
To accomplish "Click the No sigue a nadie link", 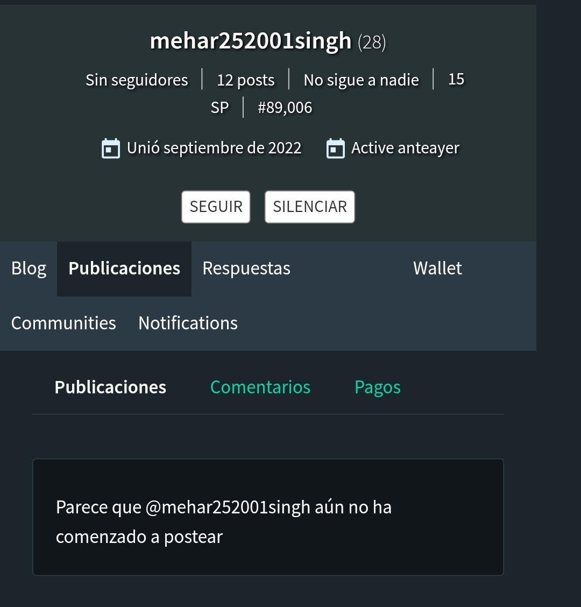I will [x=361, y=80].
